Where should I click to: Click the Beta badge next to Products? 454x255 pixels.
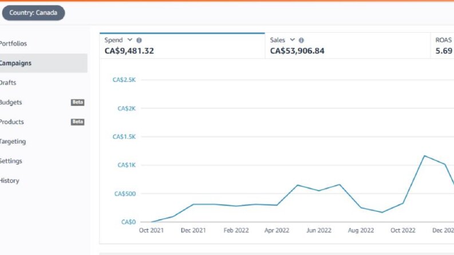[78, 122]
